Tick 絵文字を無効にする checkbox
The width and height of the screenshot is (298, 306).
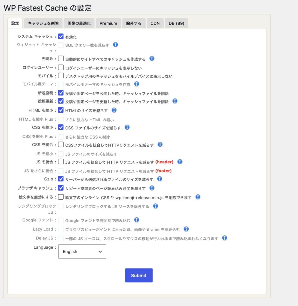(x=61, y=197)
